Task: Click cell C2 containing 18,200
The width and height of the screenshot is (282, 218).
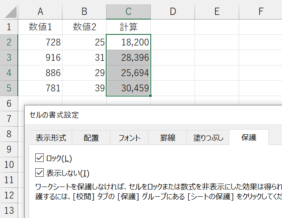Action: pos(128,42)
